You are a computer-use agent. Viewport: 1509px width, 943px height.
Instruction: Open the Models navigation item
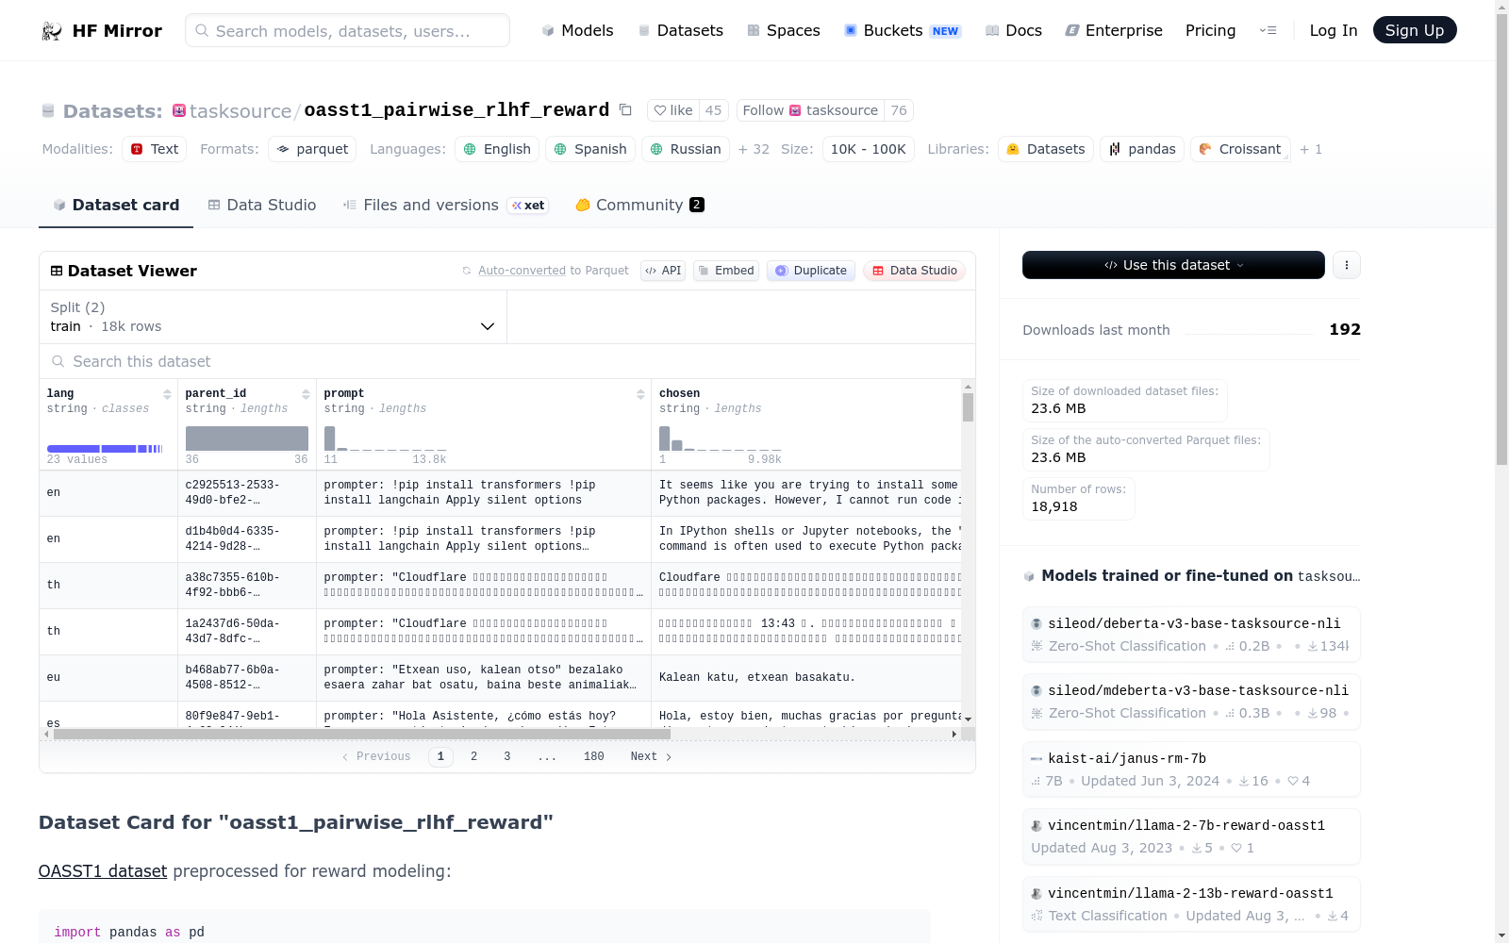577,31
